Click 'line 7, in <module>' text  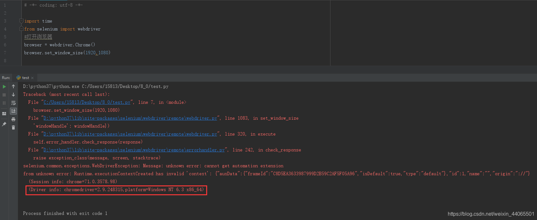click(162, 102)
